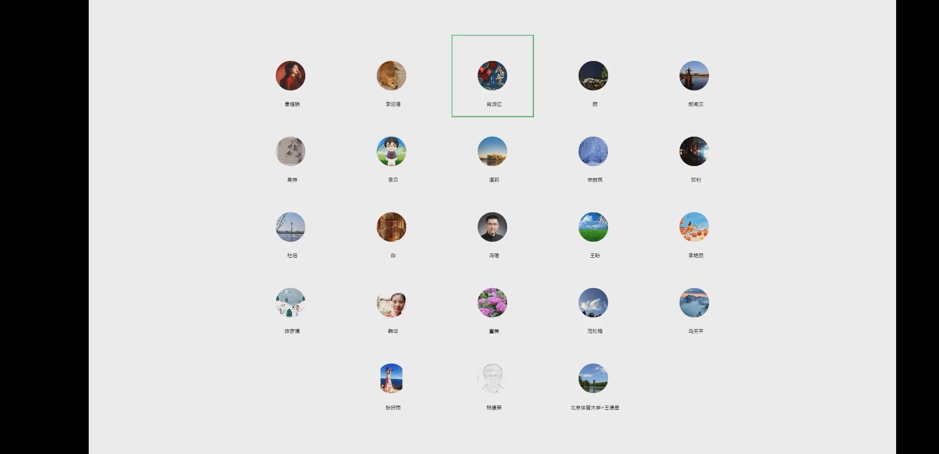Select participant 白's library avatar
Image resolution: width=939 pixels, height=454 pixels.
pyautogui.click(x=391, y=227)
